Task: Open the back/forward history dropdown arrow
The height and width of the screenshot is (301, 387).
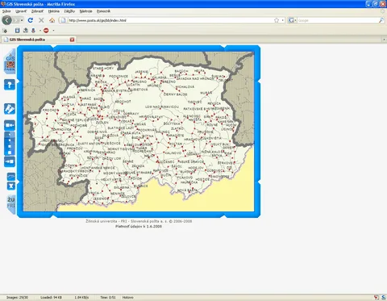Action: coord(22,20)
